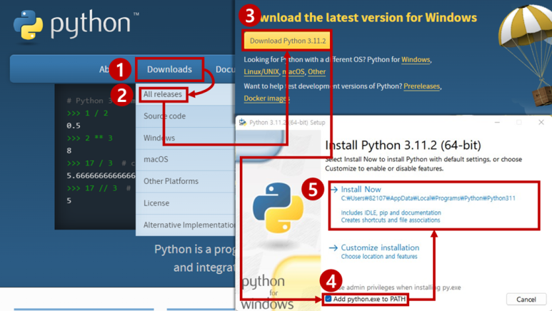Choose Source code menu entry
The width and height of the screenshot is (552, 311).
pos(164,116)
